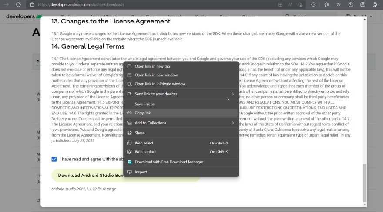Click the Download Android Studio Bundle button
383x212 pixels.
(x=125, y=175)
